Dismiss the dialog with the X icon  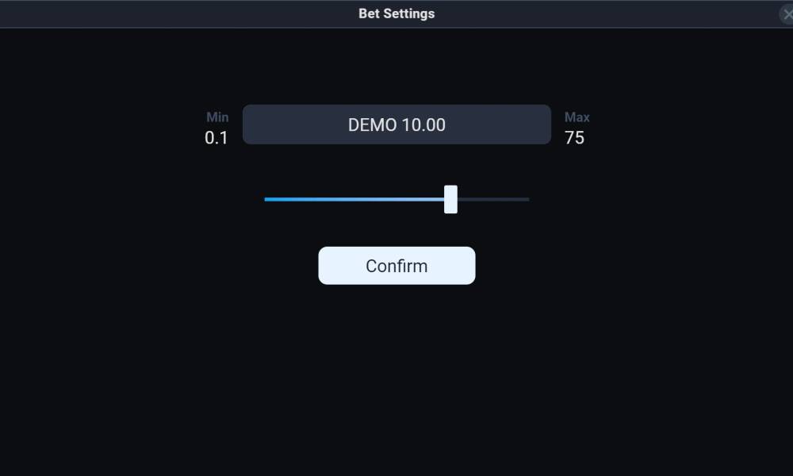click(x=787, y=14)
